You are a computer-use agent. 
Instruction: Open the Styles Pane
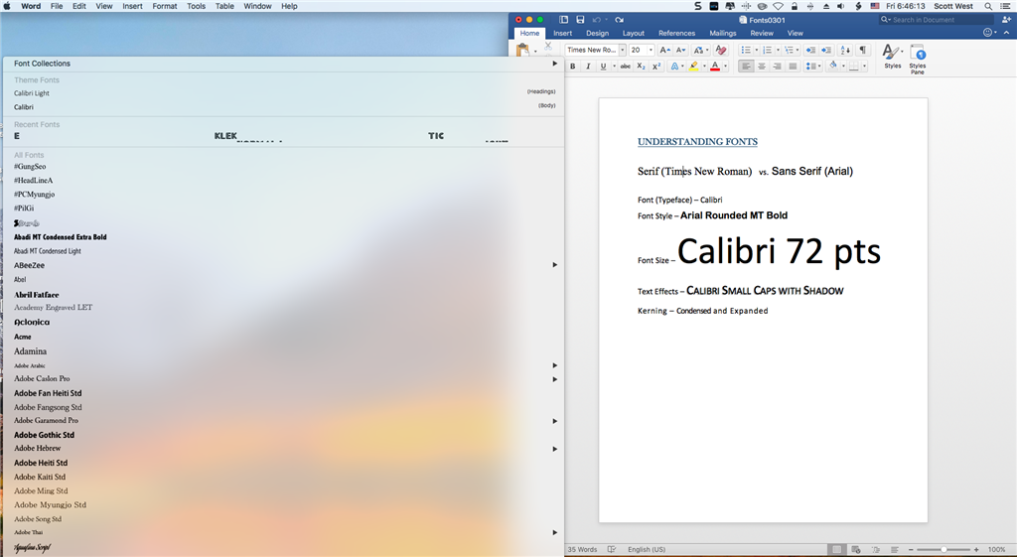(917, 59)
